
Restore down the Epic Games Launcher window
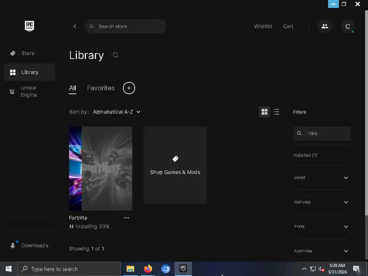344,4
